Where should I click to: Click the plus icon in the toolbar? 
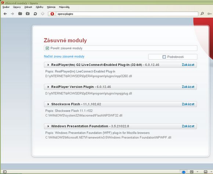[43, 14]
